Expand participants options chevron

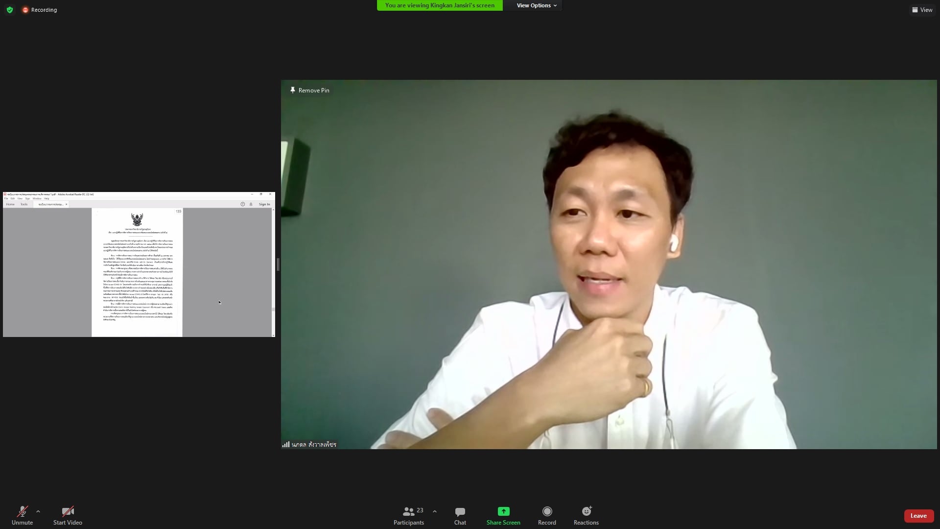click(434, 511)
